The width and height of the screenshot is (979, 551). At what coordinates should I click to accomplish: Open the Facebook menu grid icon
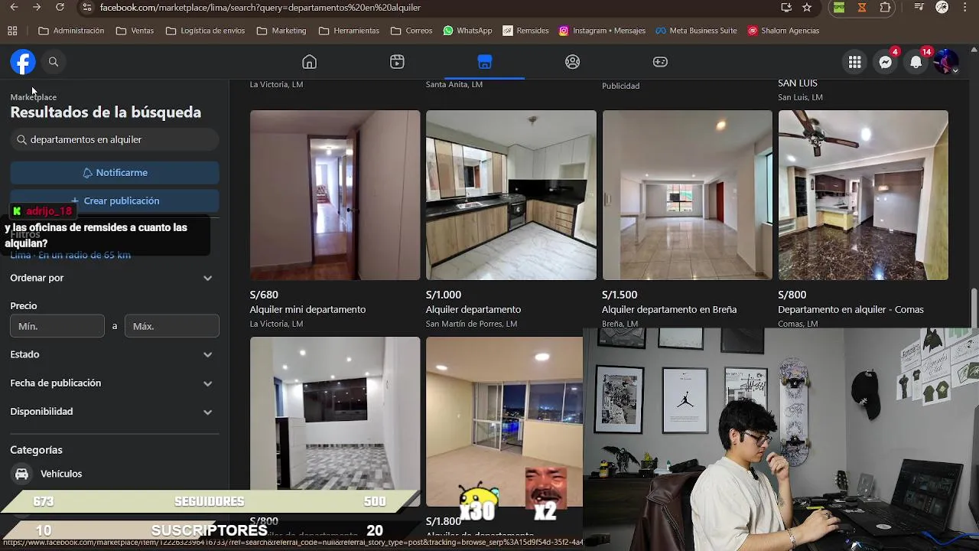point(854,63)
